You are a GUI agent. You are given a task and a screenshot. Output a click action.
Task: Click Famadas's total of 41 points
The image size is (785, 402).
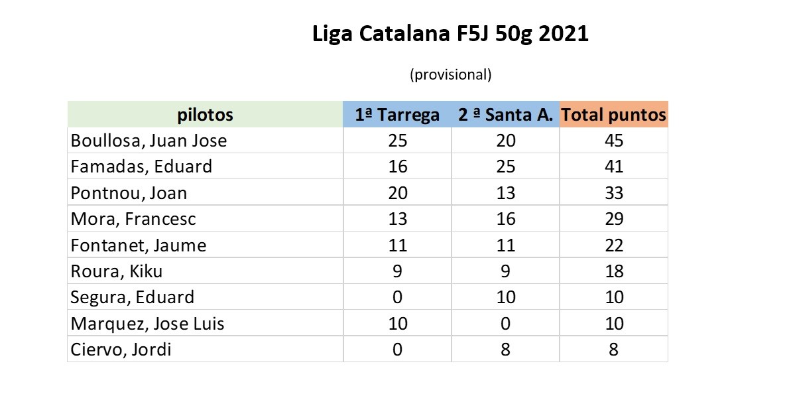coord(614,167)
